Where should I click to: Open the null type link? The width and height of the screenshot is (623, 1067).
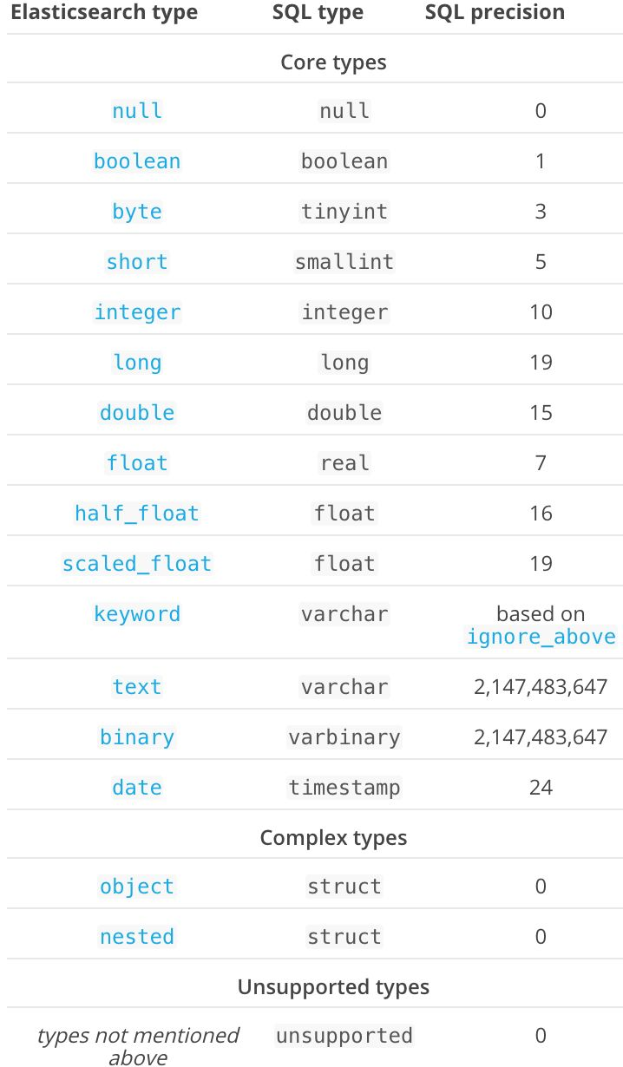137,111
